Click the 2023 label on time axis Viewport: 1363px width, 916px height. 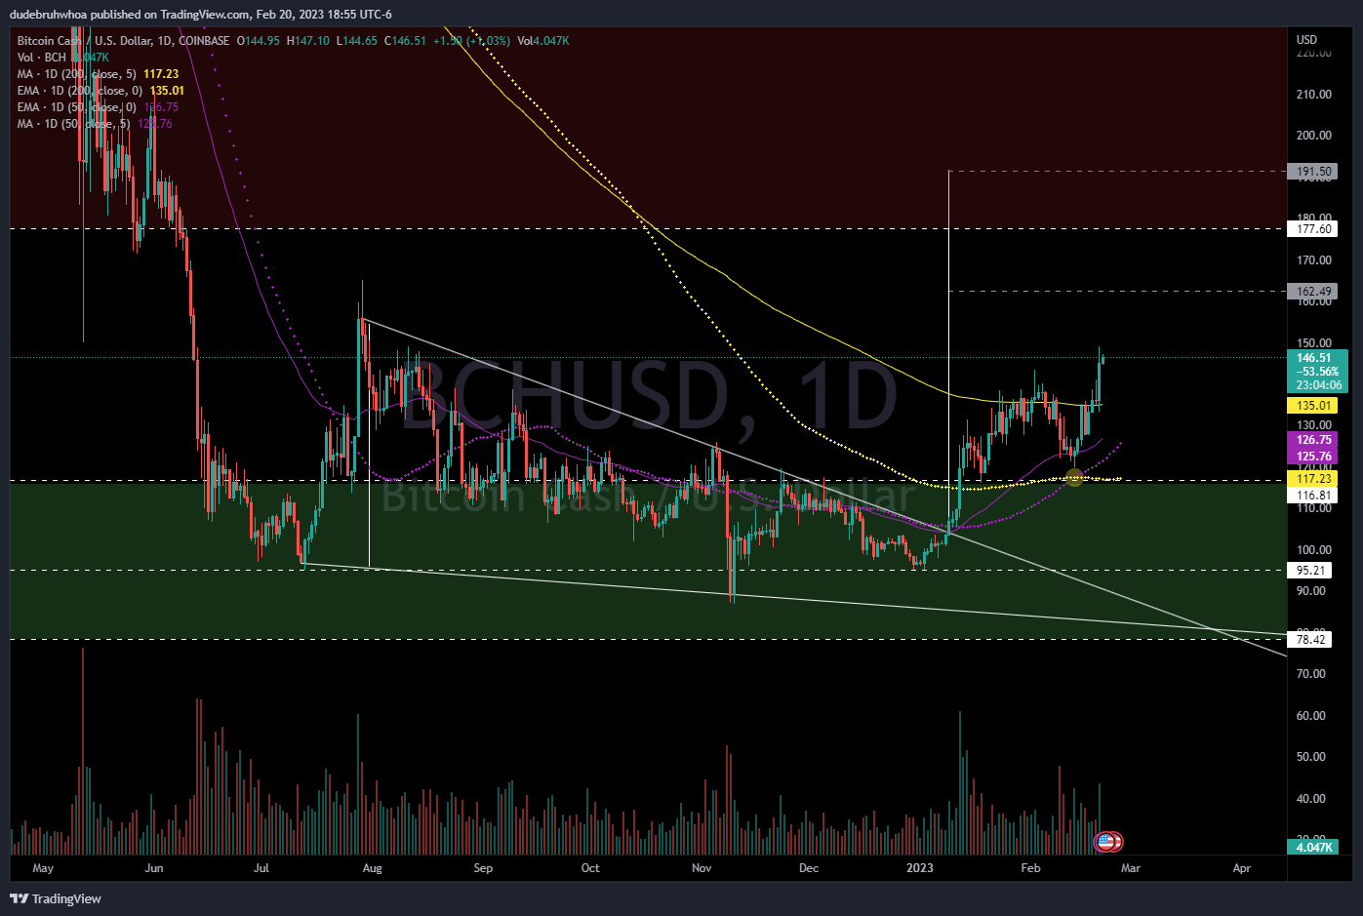(x=920, y=868)
